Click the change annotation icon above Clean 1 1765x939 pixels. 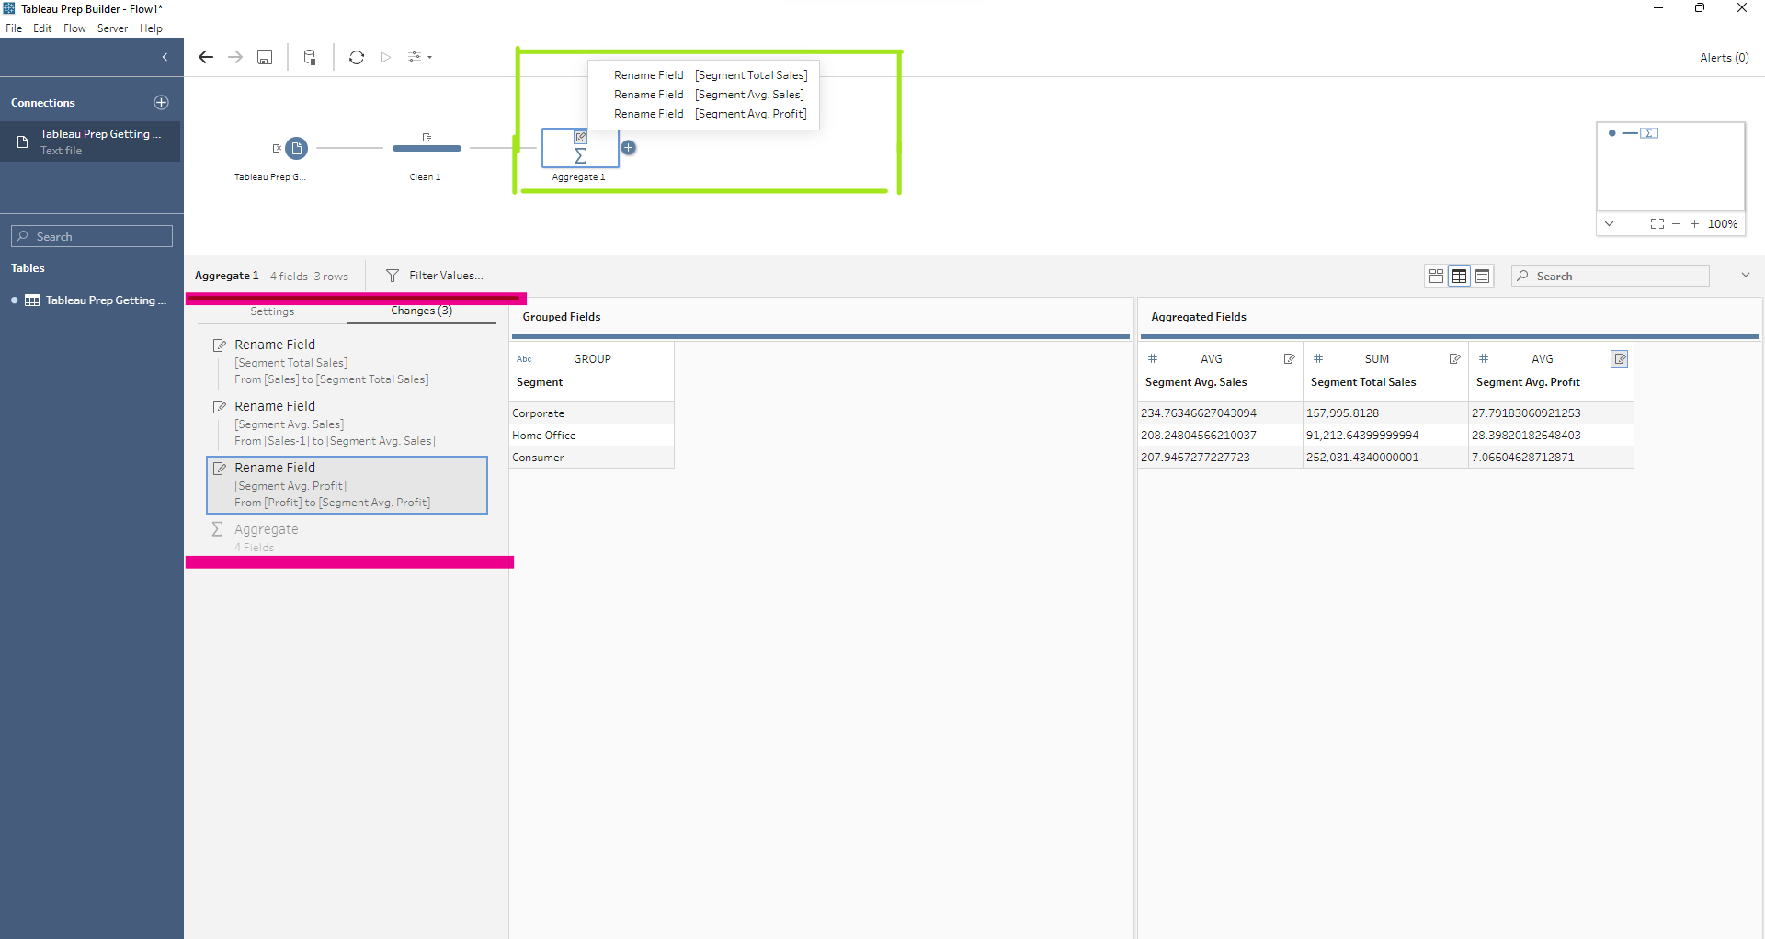tap(427, 137)
